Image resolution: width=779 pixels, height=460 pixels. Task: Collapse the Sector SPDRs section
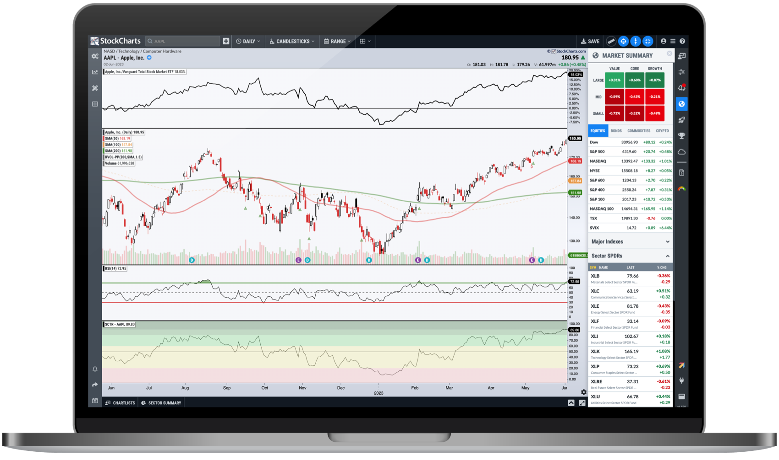click(667, 256)
